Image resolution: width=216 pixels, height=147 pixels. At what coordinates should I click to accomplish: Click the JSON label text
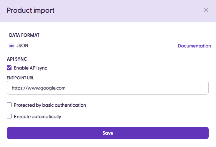click(22, 46)
